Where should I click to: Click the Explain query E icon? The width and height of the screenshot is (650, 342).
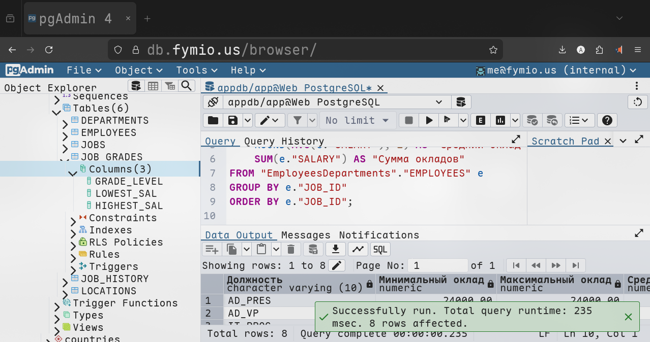(x=480, y=120)
